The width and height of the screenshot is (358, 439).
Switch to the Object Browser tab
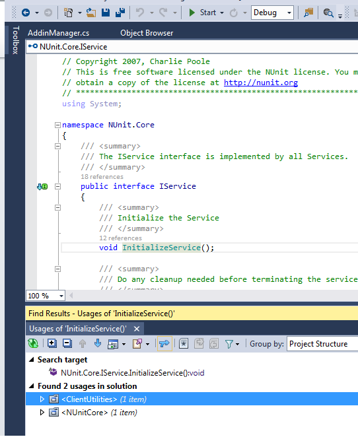coord(147,33)
